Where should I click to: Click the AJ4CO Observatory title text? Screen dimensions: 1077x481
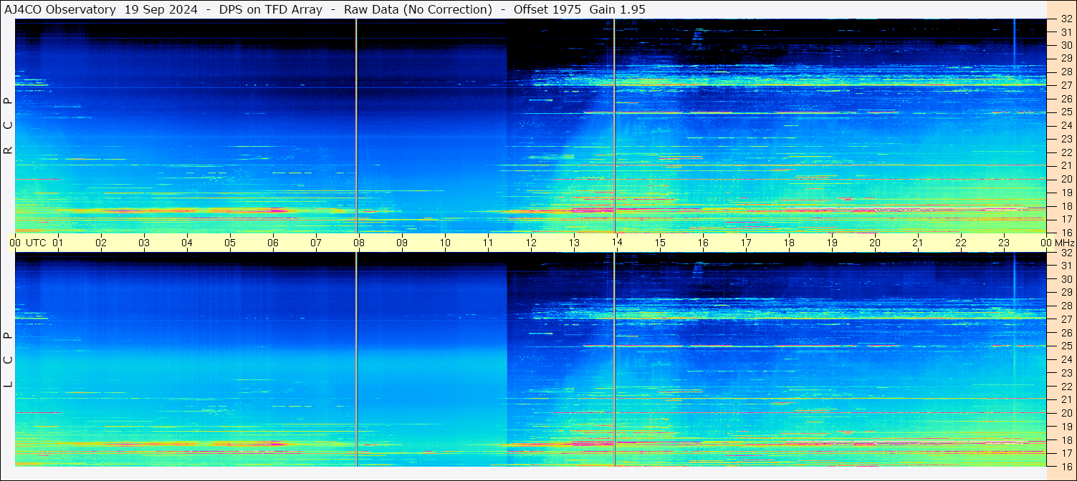pos(61,9)
